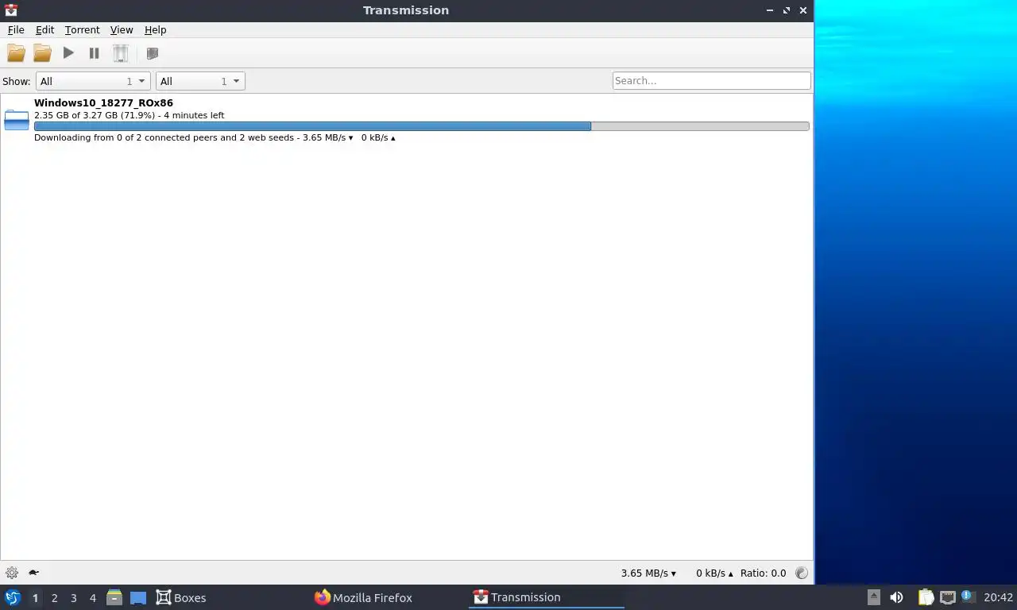Close the Transmission window
The height and width of the screenshot is (610, 1017).
tap(803, 10)
